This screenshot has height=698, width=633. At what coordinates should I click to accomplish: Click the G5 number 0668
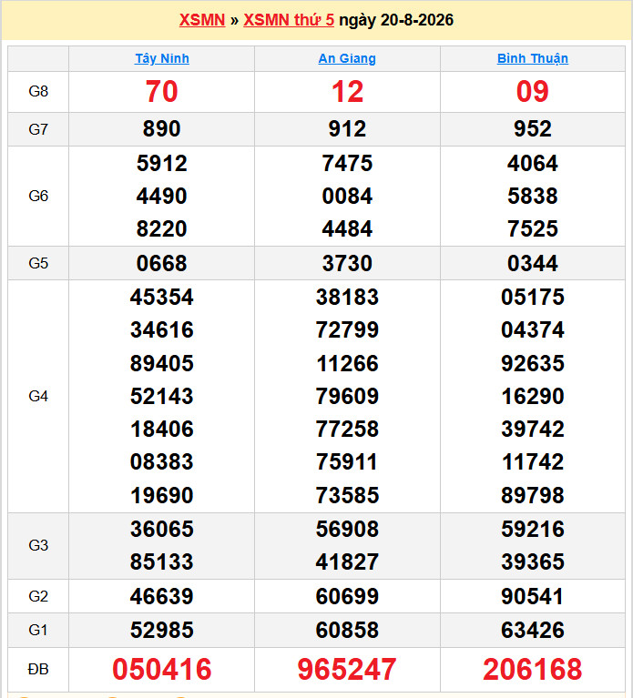(x=162, y=263)
